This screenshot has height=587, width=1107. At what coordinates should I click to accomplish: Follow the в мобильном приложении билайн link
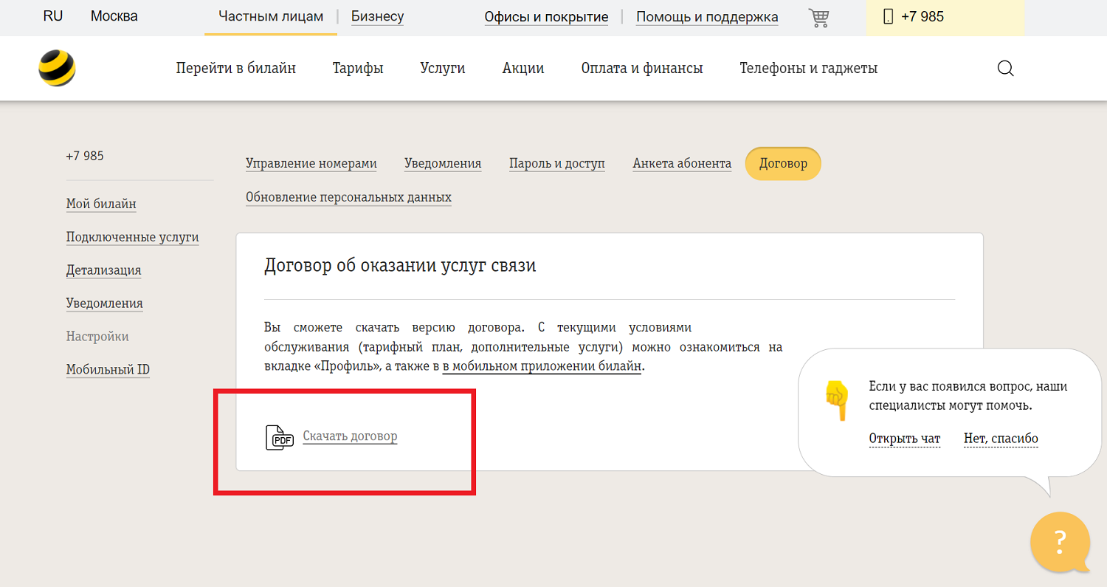click(542, 367)
